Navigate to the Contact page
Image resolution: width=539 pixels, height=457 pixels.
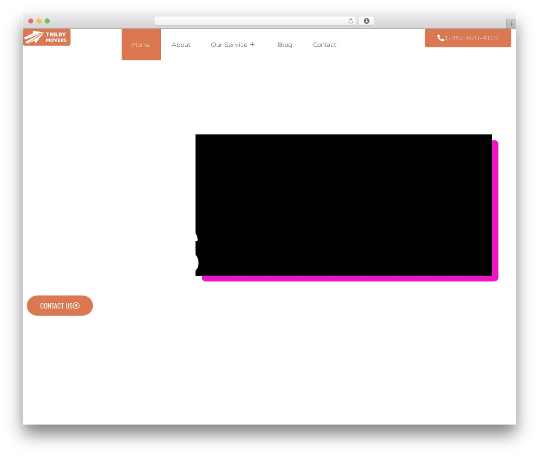click(324, 45)
